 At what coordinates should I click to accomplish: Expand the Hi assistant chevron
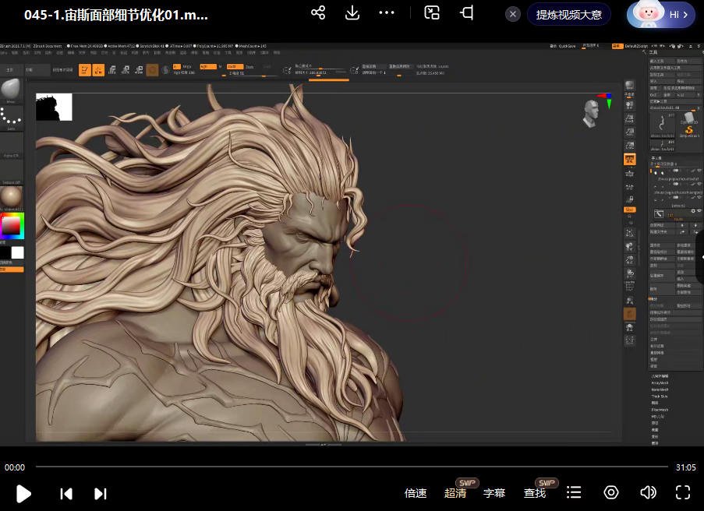pos(685,14)
